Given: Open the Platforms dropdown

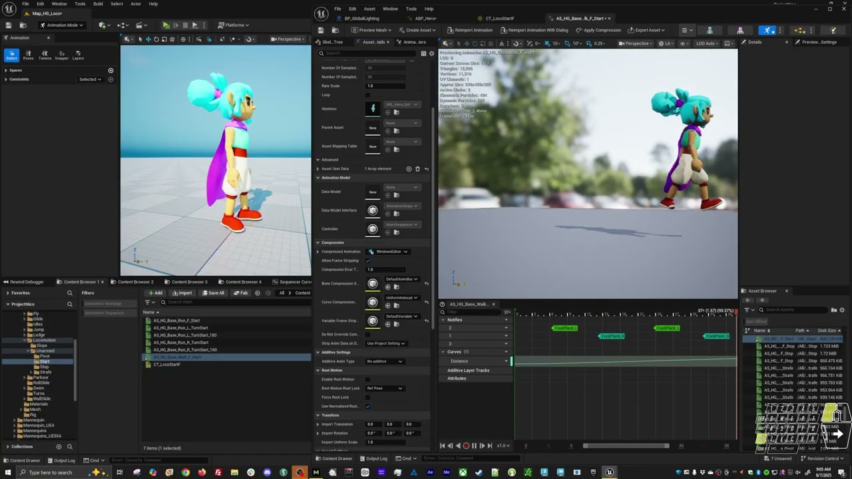Looking at the screenshot, I should tap(234, 25).
